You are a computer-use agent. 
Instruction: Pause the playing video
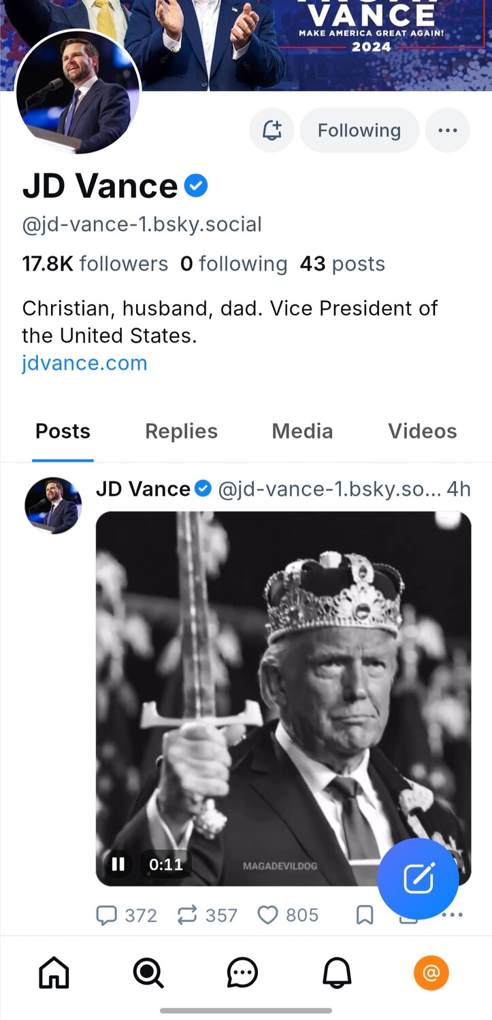pyautogui.click(x=118, y=864)
